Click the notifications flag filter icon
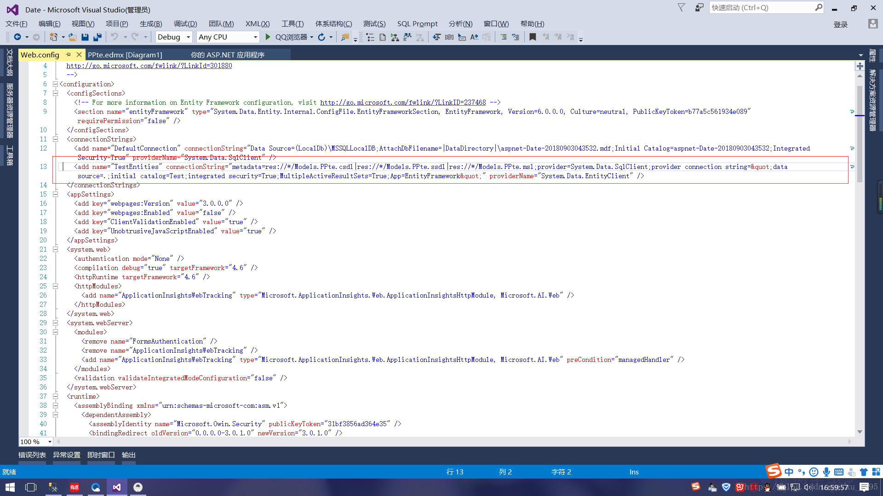 [682, 7]
